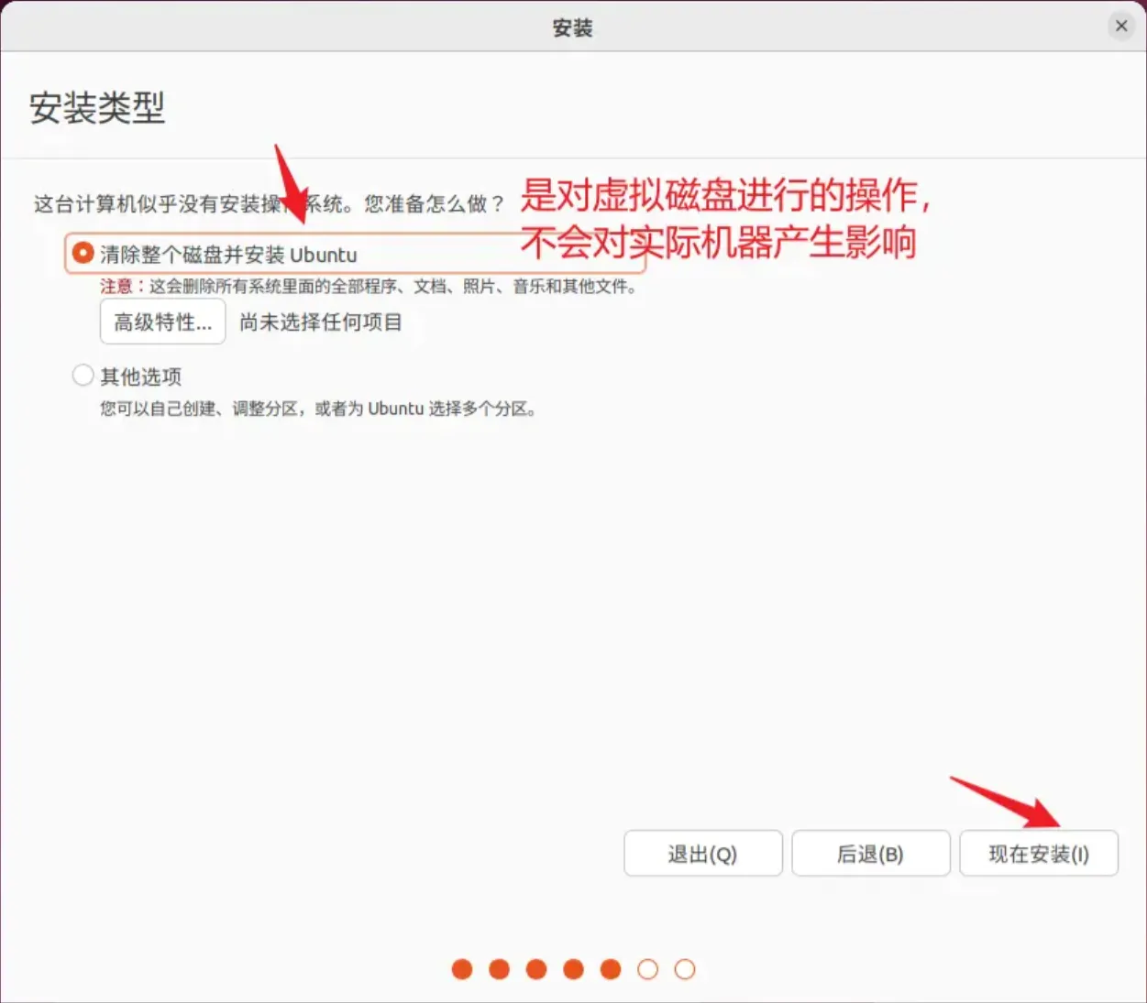Click the fourth filled progress dot
This screenshot has height=1003, width=1147.
tap(574, 969)
